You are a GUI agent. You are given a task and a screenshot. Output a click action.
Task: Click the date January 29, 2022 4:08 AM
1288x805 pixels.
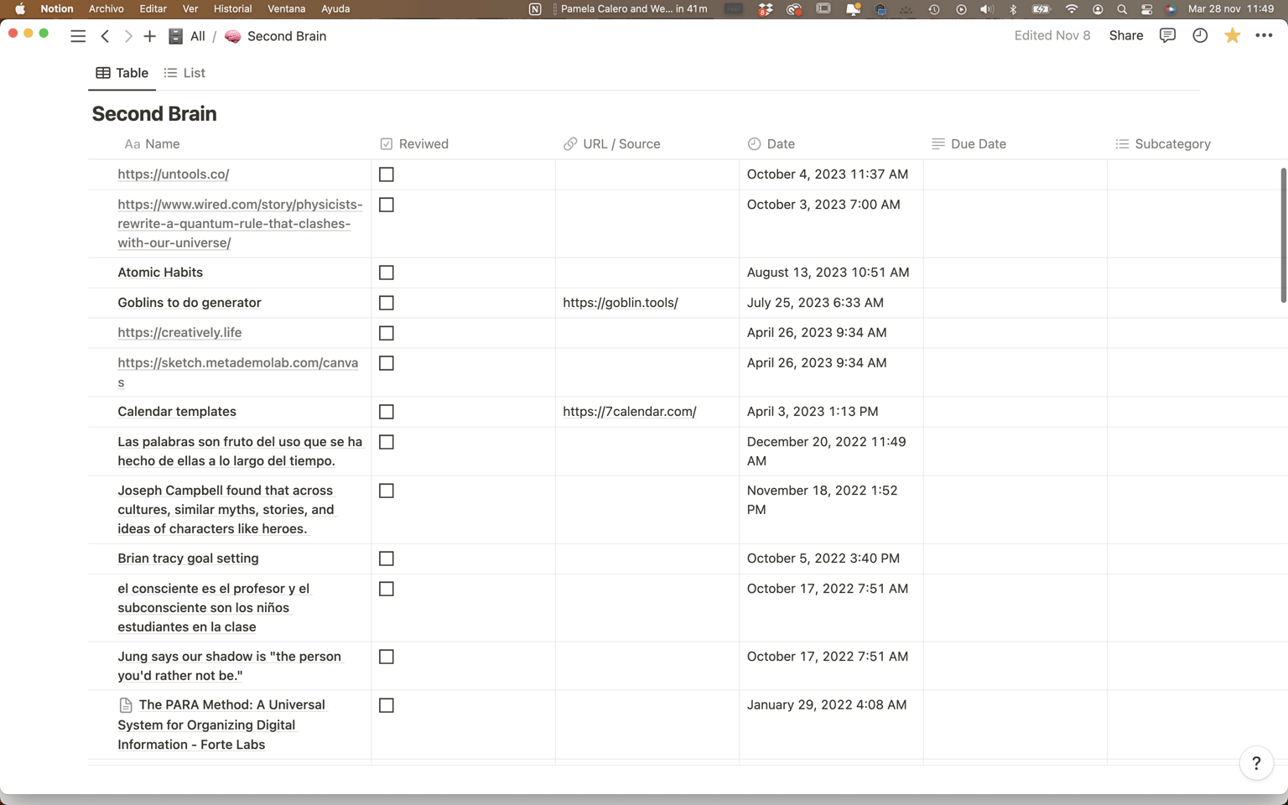pos(827,705)
